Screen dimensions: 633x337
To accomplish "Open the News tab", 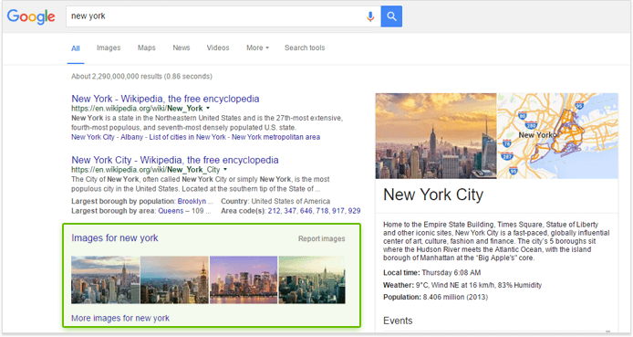I will click(x=182, y=47).
